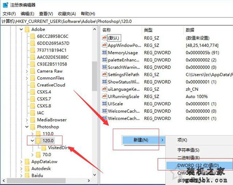
Task: Click the registry path address bar
Action: tap(116, 22)
